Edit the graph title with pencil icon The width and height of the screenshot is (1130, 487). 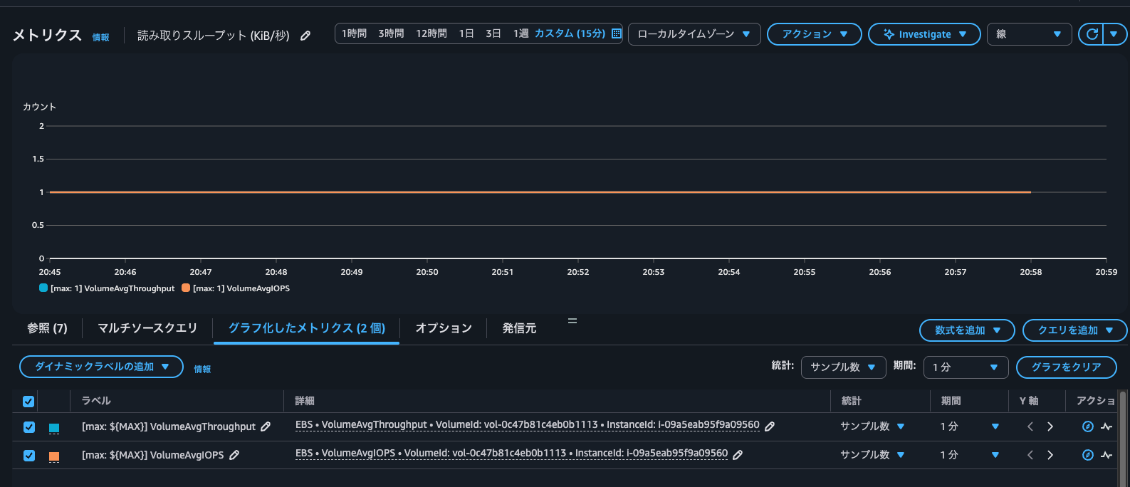[305, 36]
